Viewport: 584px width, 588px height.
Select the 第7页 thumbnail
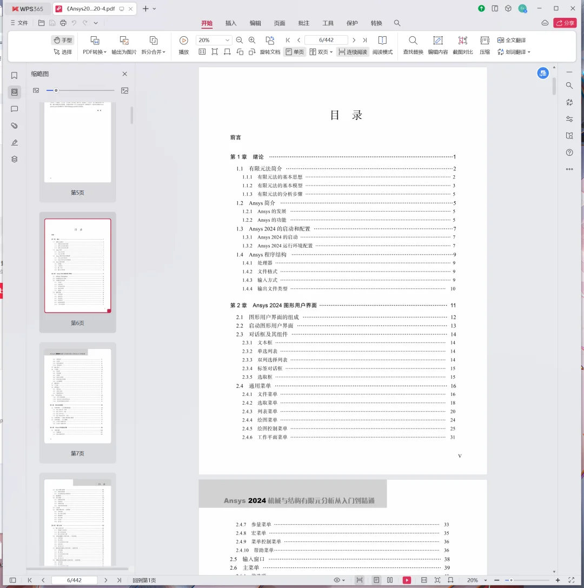tap(77, 402)
